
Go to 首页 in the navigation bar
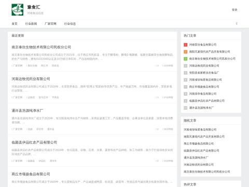pyautogui.click(x=15, y=24)
